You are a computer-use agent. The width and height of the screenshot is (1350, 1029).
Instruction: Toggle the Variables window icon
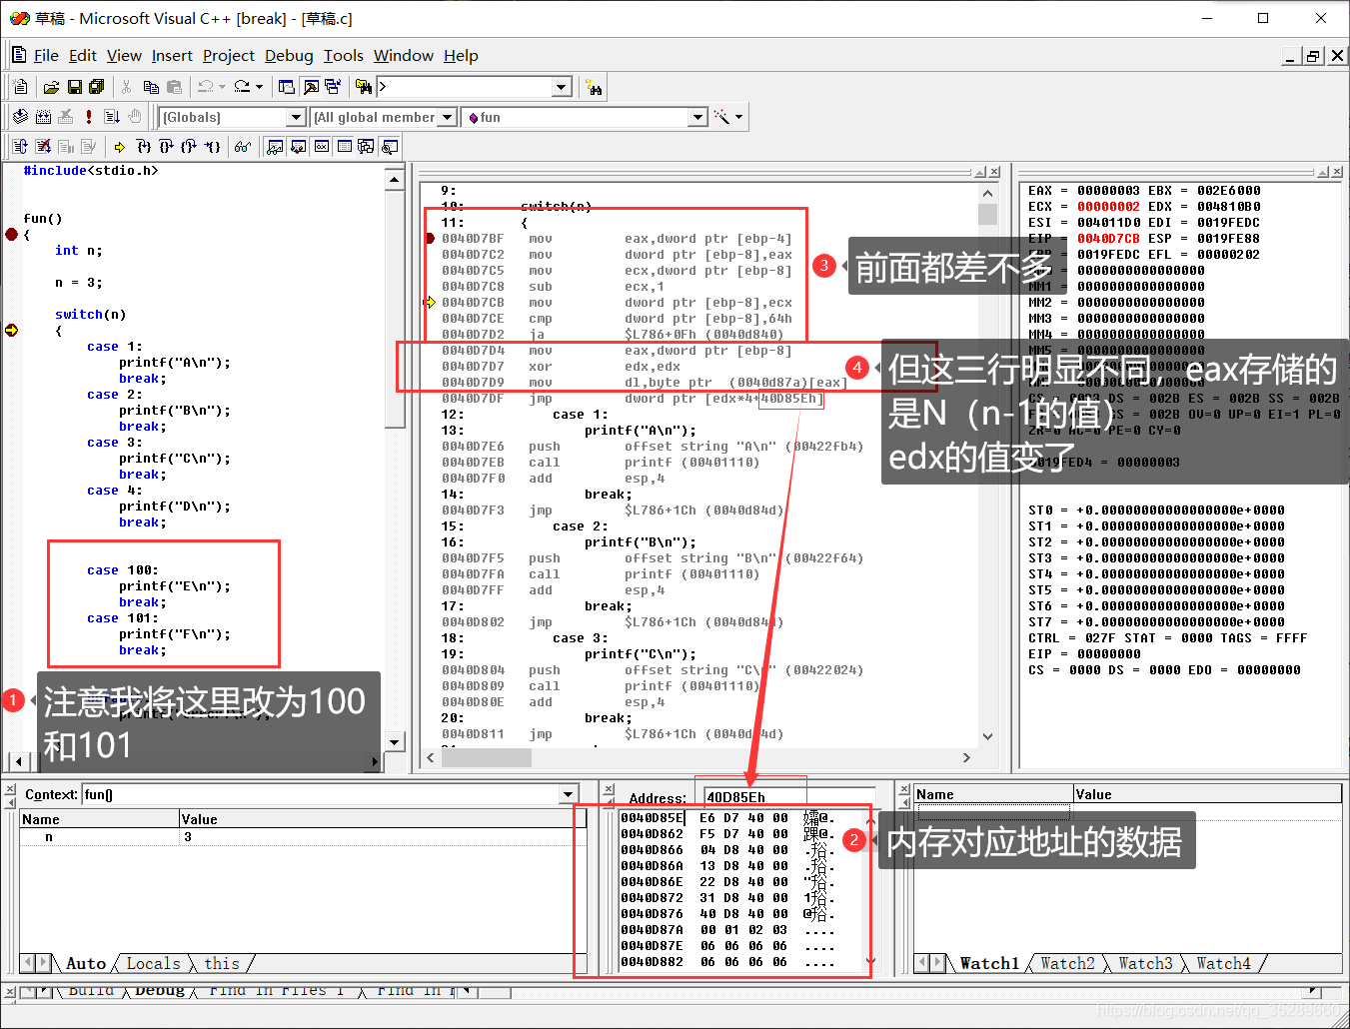point(298,147)
